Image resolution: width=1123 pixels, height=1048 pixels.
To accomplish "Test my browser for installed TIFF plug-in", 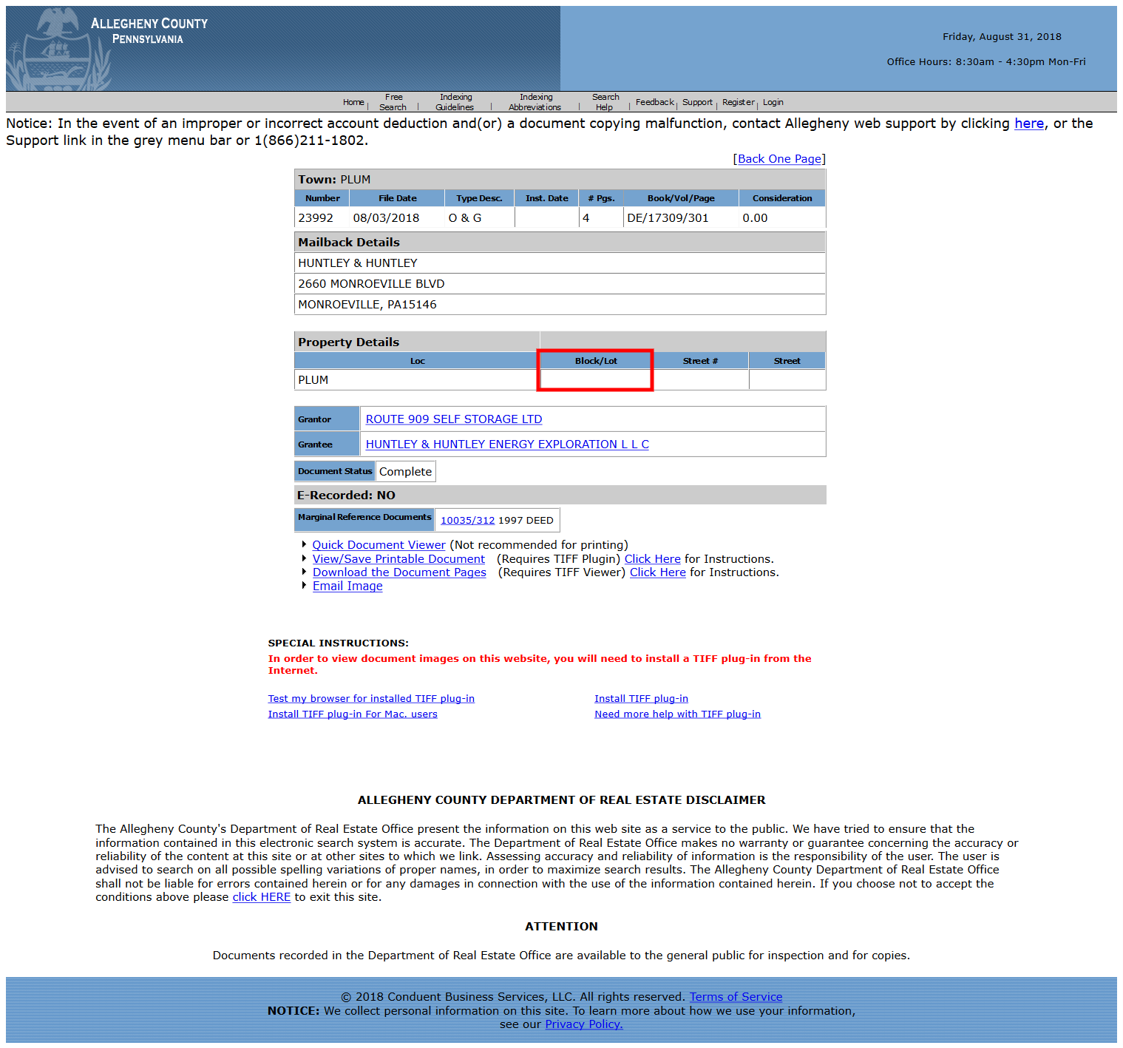I will click(371, 699).
